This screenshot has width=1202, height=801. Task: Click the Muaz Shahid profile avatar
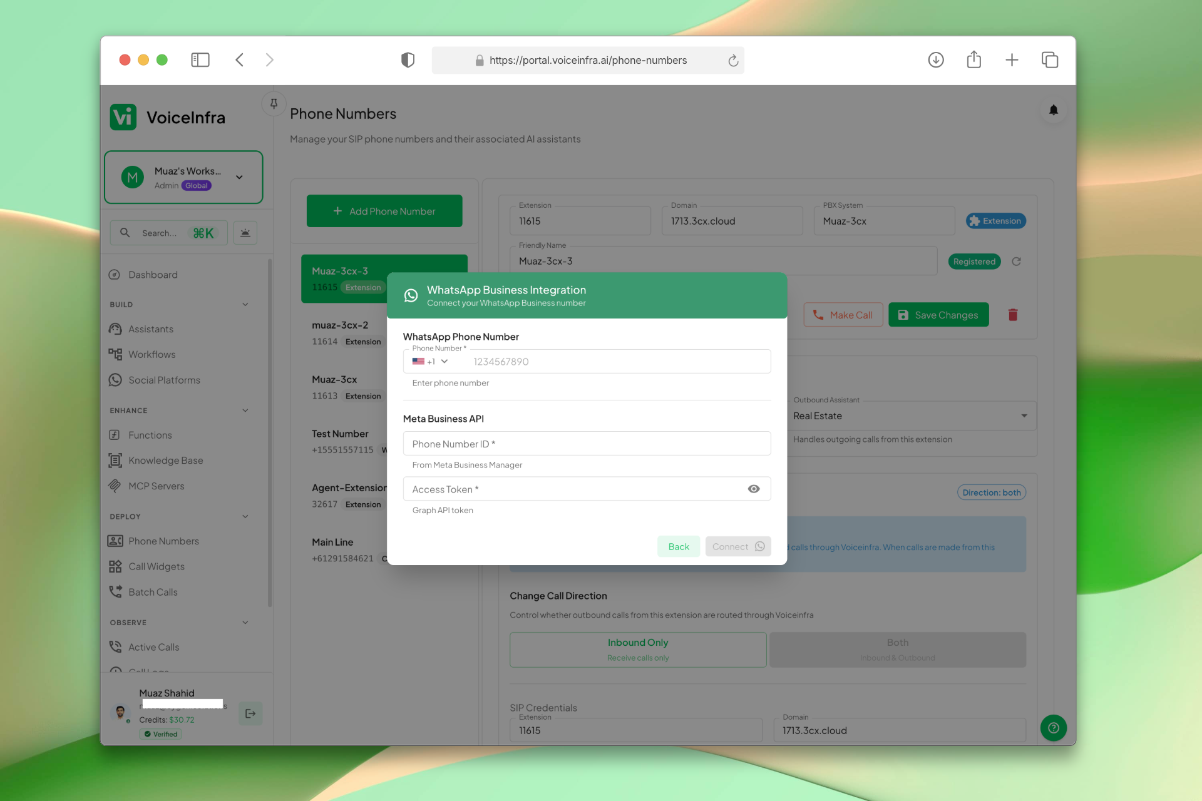120,713
